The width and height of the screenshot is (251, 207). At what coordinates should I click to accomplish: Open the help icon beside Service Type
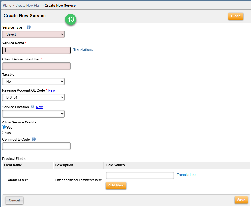click(29, 27)
